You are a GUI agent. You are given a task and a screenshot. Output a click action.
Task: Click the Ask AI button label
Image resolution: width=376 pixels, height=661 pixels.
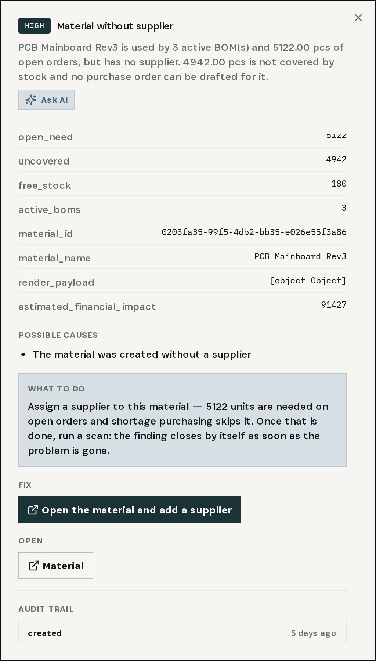54,100
